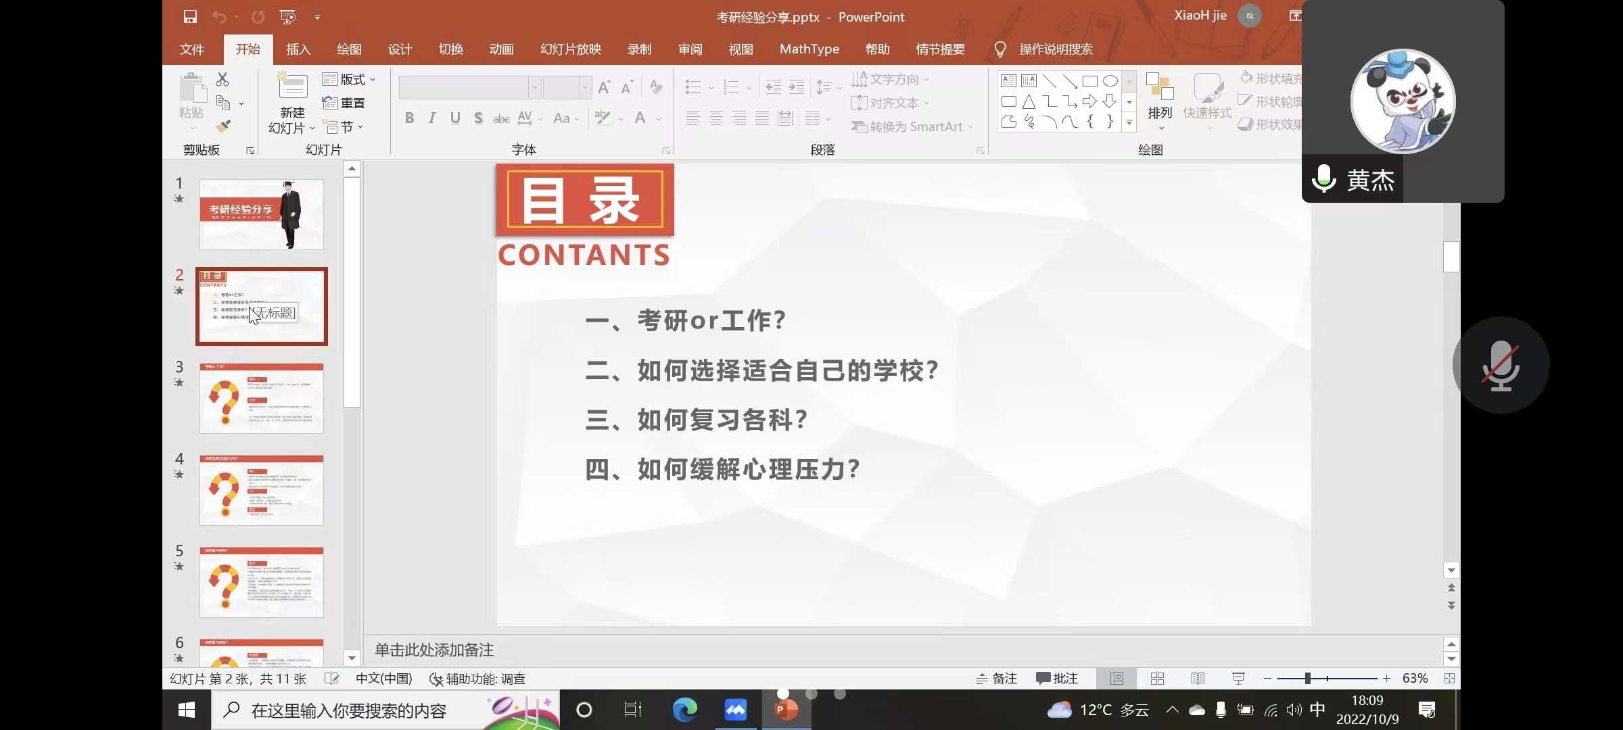Open the MathType ribbon tab
This screenshot has width=1623, height=730.
click(809, 49)
